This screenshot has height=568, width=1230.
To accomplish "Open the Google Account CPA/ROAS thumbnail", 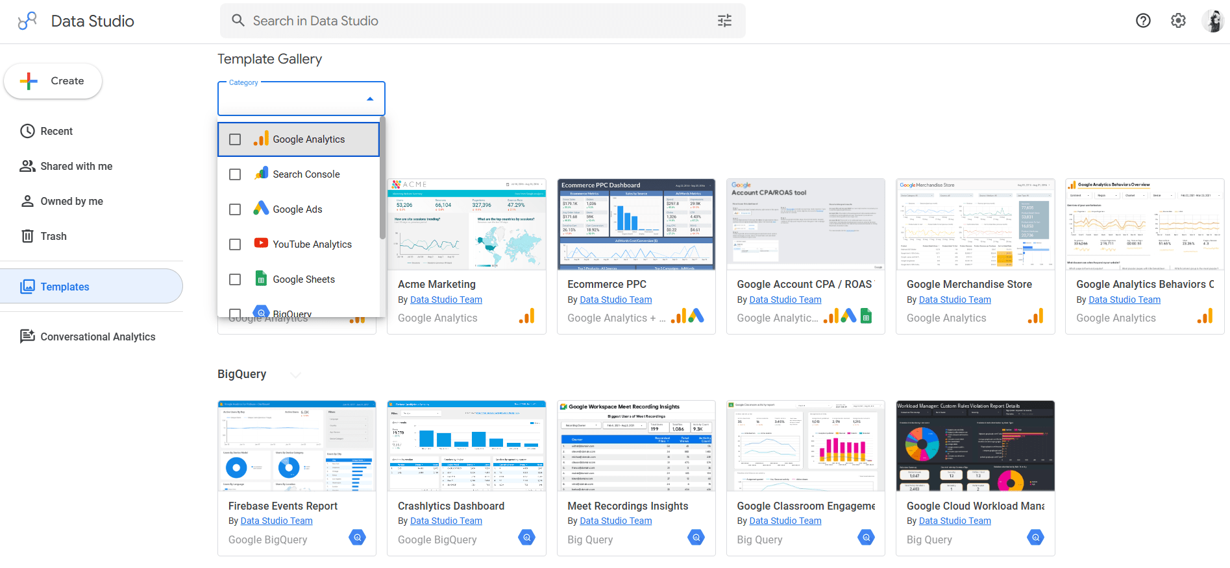I will coord(806,224).
